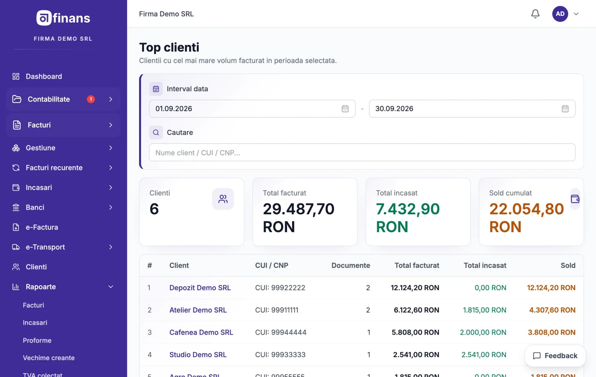Click the 4.307,60 RON sold value
596x377 pixels.
(552, 310)
